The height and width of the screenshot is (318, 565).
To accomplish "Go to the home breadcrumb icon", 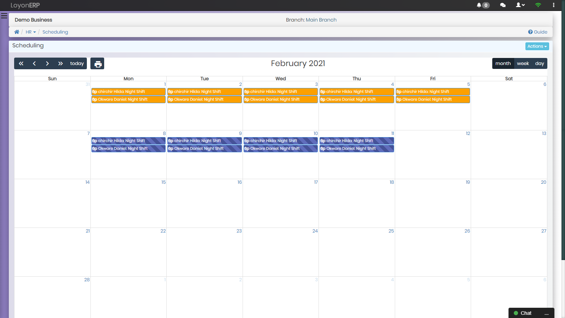I will pos(17,32).
